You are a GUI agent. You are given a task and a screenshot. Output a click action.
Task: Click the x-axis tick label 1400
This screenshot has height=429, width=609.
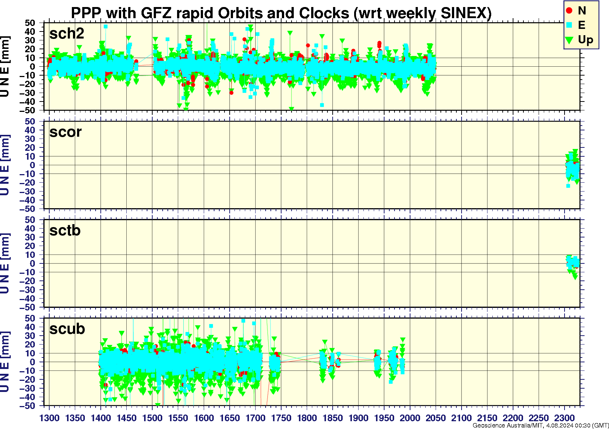click(x=101, y=418)
